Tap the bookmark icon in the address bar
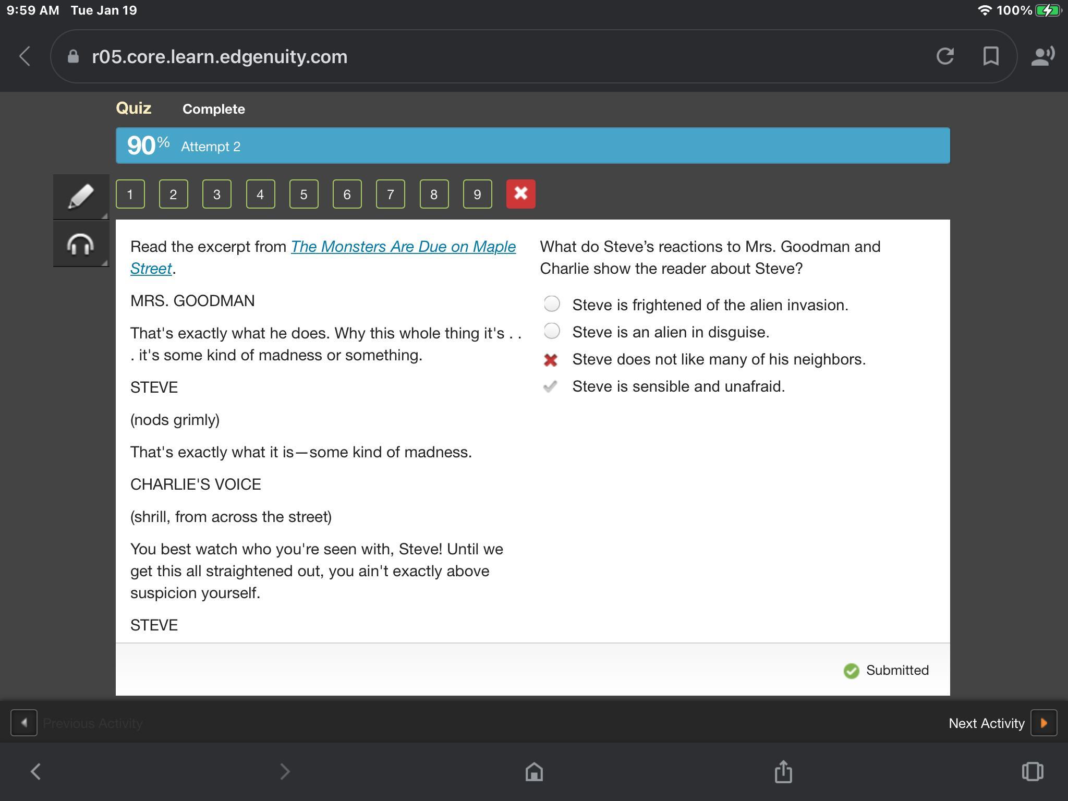Viewport: 1068px width, 801px height. [990, 56]
